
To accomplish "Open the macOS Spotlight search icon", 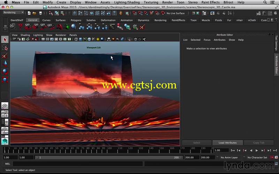I will (x=265, y=2).
